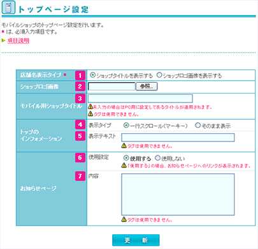Click the 使用設定 sub-label
The image size is (258, 249).
99,157
